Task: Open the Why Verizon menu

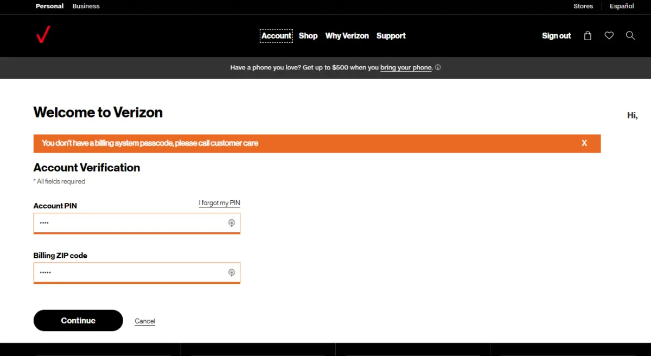Action: [x=347, y=36]
